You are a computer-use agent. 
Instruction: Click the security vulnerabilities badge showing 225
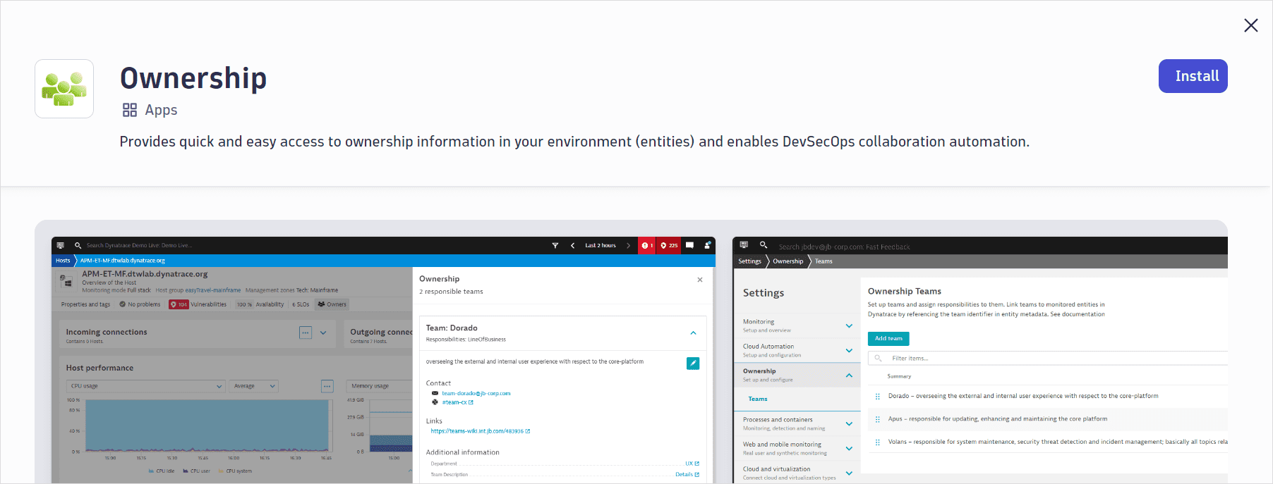[x=669, y=245]
